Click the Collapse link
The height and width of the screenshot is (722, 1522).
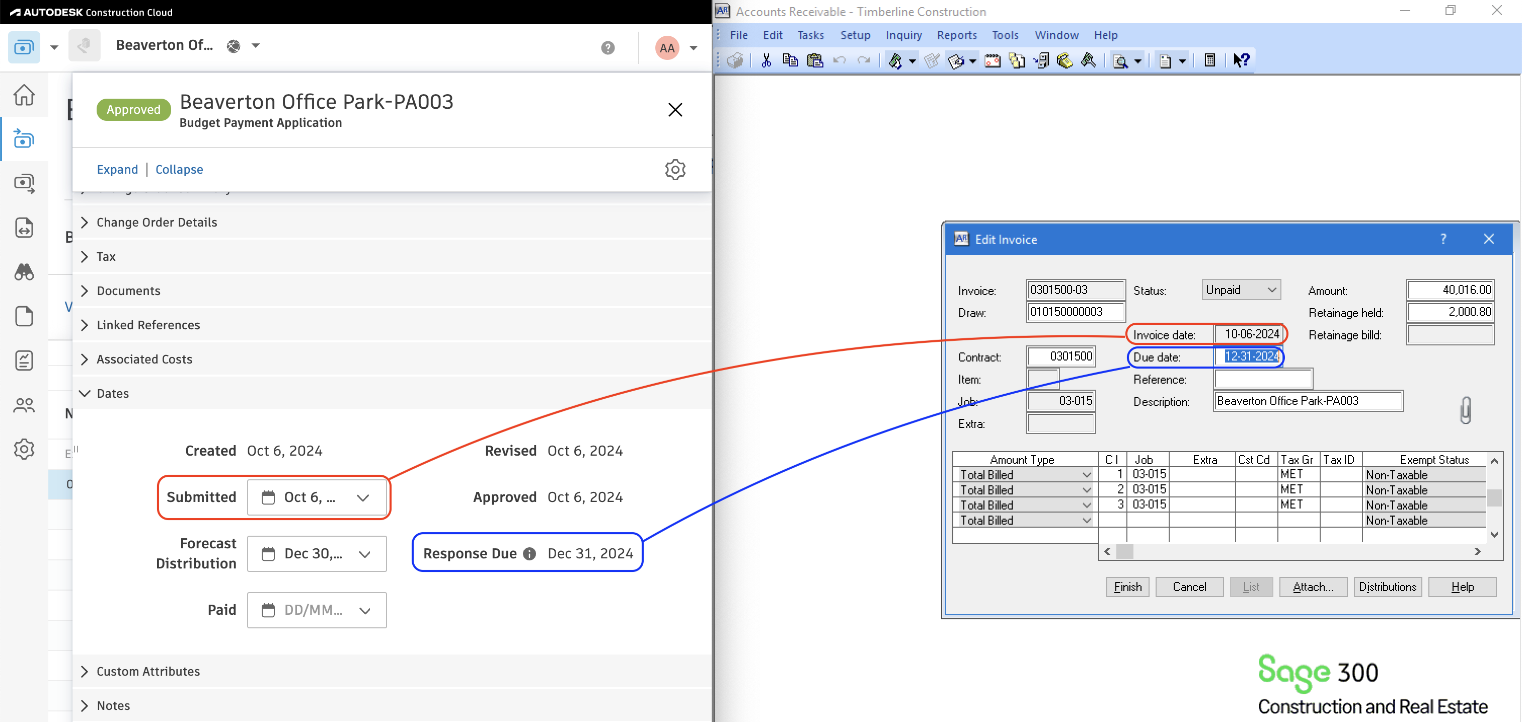click(179, 170)
